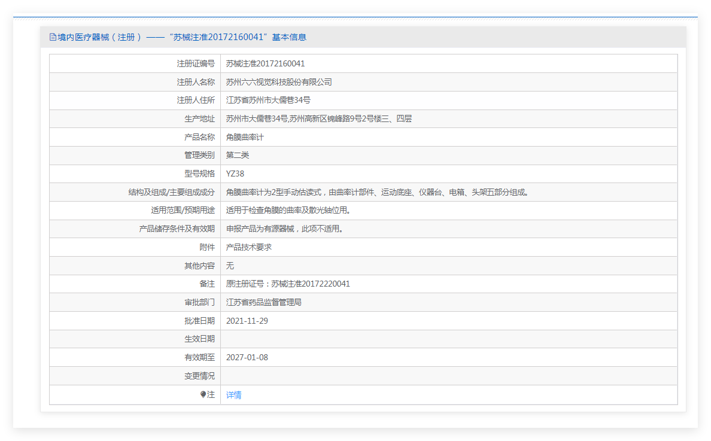Click the 管理类别 label
This screenshot has width=711, height=441.
(199, 156)
